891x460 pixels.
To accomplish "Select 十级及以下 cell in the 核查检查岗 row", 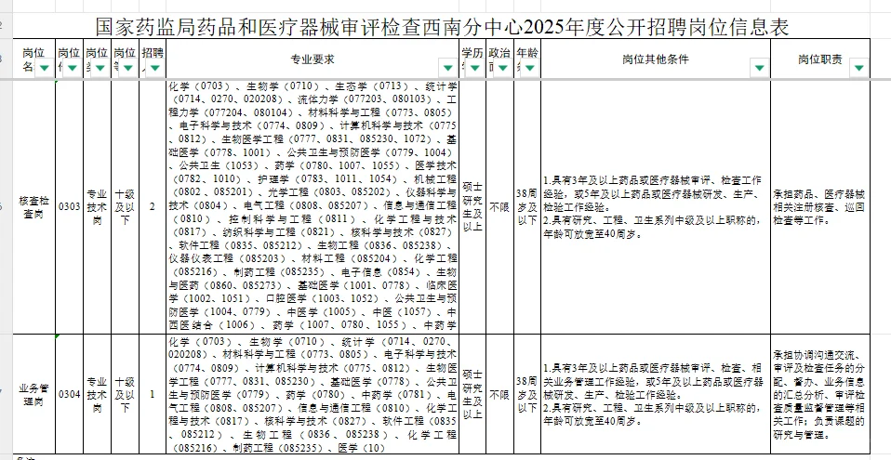I will (125, 207).
